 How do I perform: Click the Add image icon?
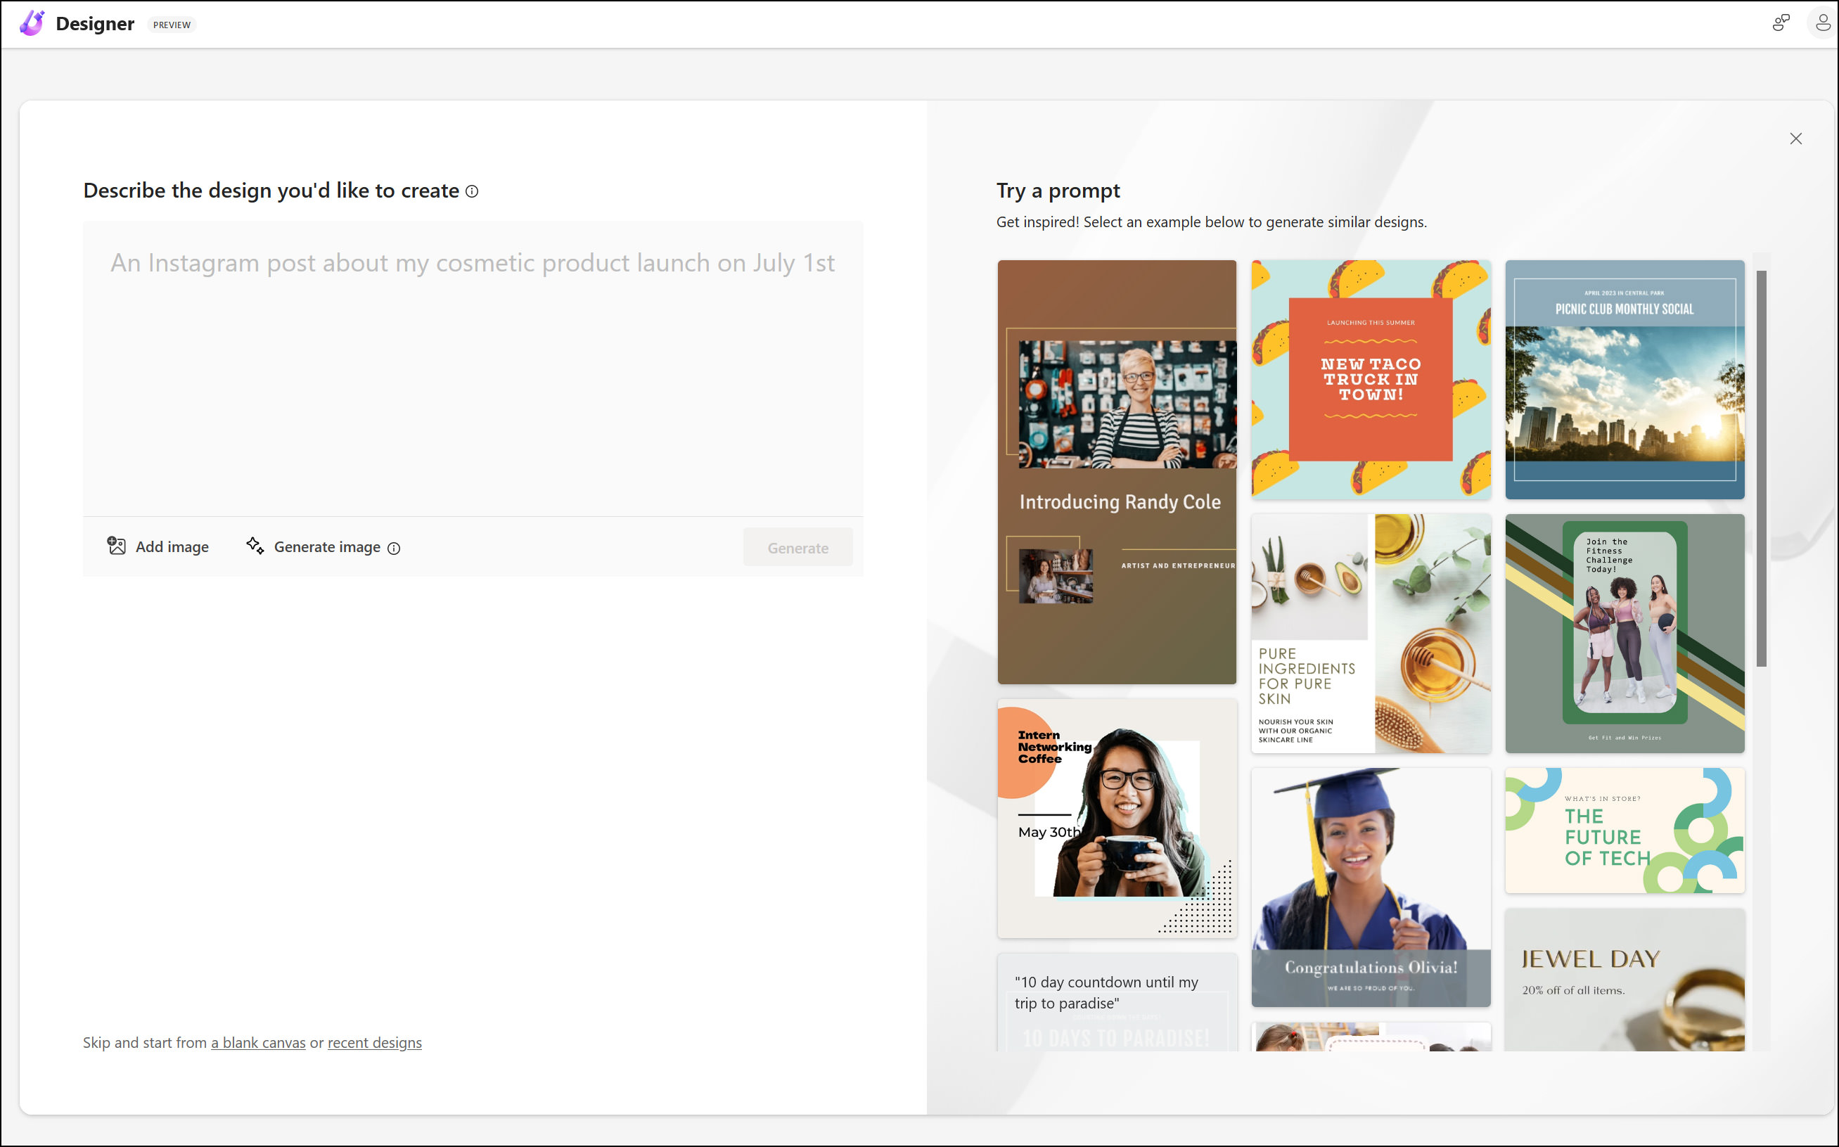(x=116, y=546)
